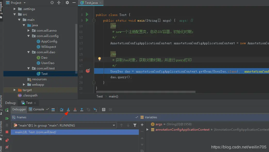Viewport: 269px width, 152px height.
Task: Switch to the Console tab
Action: click(37, 109)
